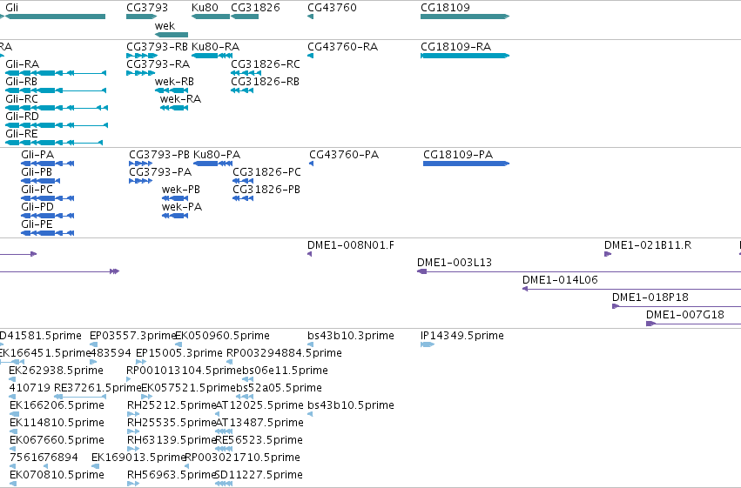This screenshot has width=741, height=488.
Task: Select the CG3793 gene label
Action: [x=147, y=8]
